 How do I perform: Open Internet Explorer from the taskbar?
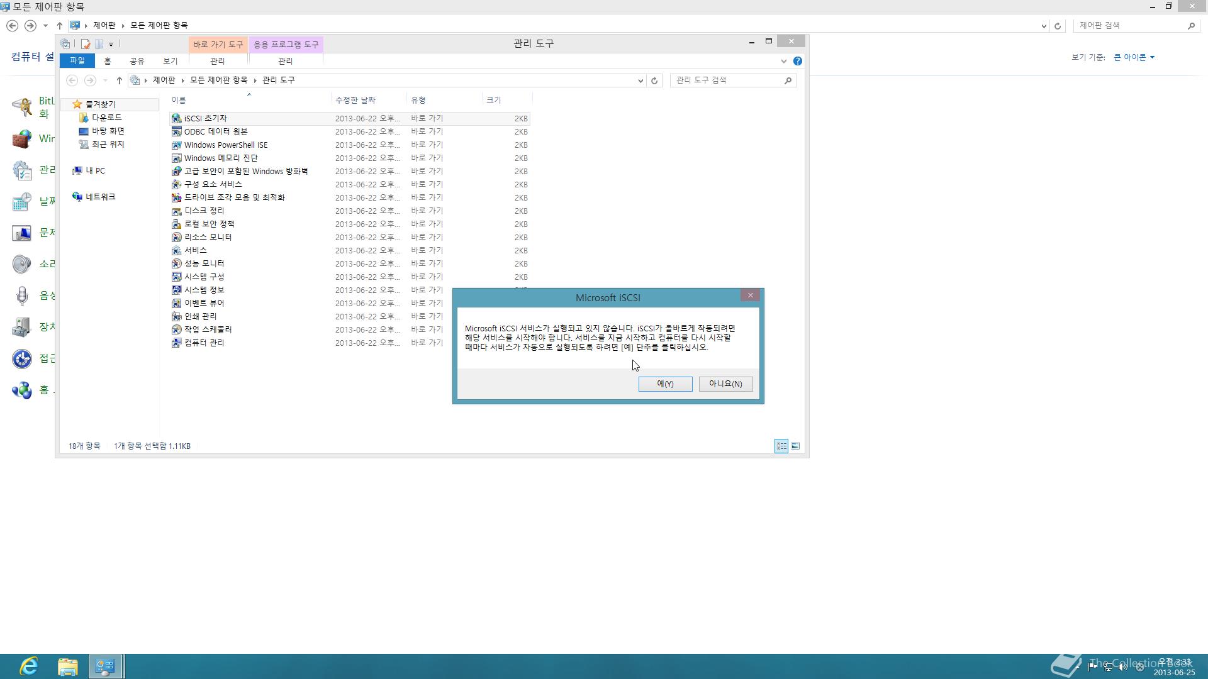point(29,666)
